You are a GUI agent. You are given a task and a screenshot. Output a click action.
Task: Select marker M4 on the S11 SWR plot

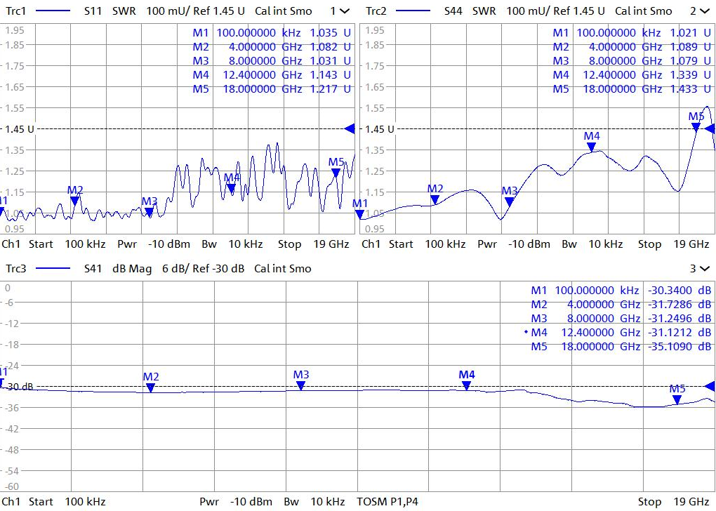[x=232, y=187]
